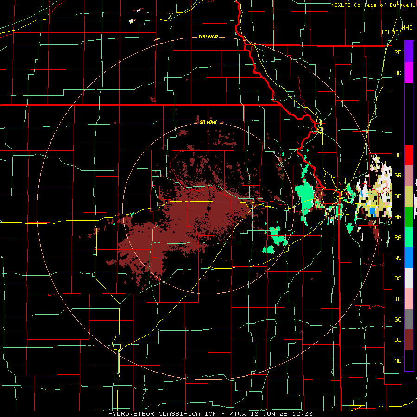Screen dimensions: 417x417
Task: Select the gray GC legend swatch
Action: 409,319
